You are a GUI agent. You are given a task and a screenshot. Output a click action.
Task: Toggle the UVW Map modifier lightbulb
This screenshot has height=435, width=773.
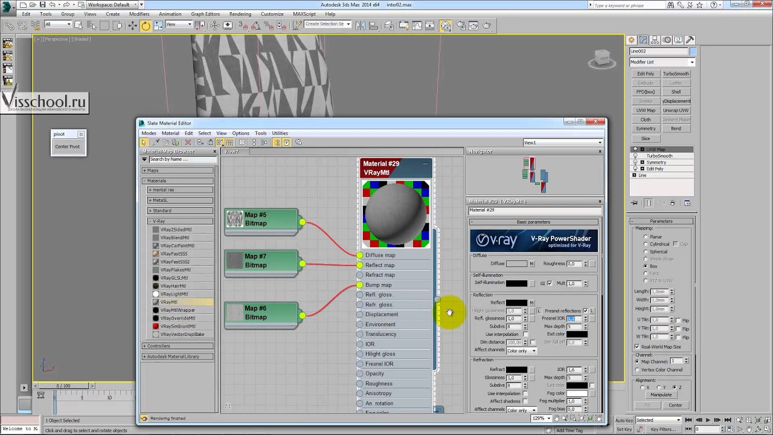tap(635, 149)
